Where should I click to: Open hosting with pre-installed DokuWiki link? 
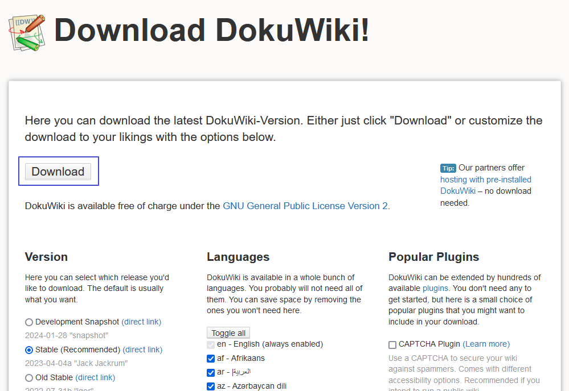coord(485,185)
